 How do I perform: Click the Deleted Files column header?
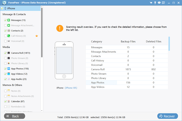tap(154, 42)
